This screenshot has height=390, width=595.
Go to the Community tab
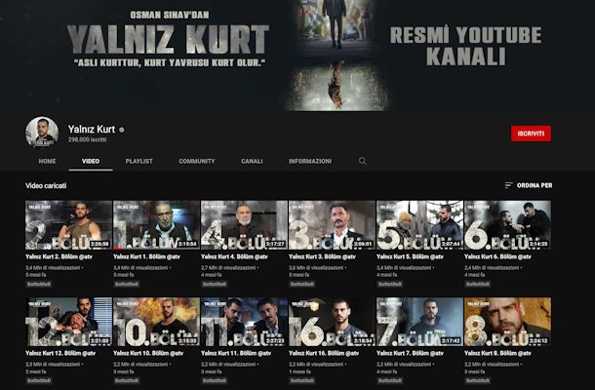click(x=197, y=161)
